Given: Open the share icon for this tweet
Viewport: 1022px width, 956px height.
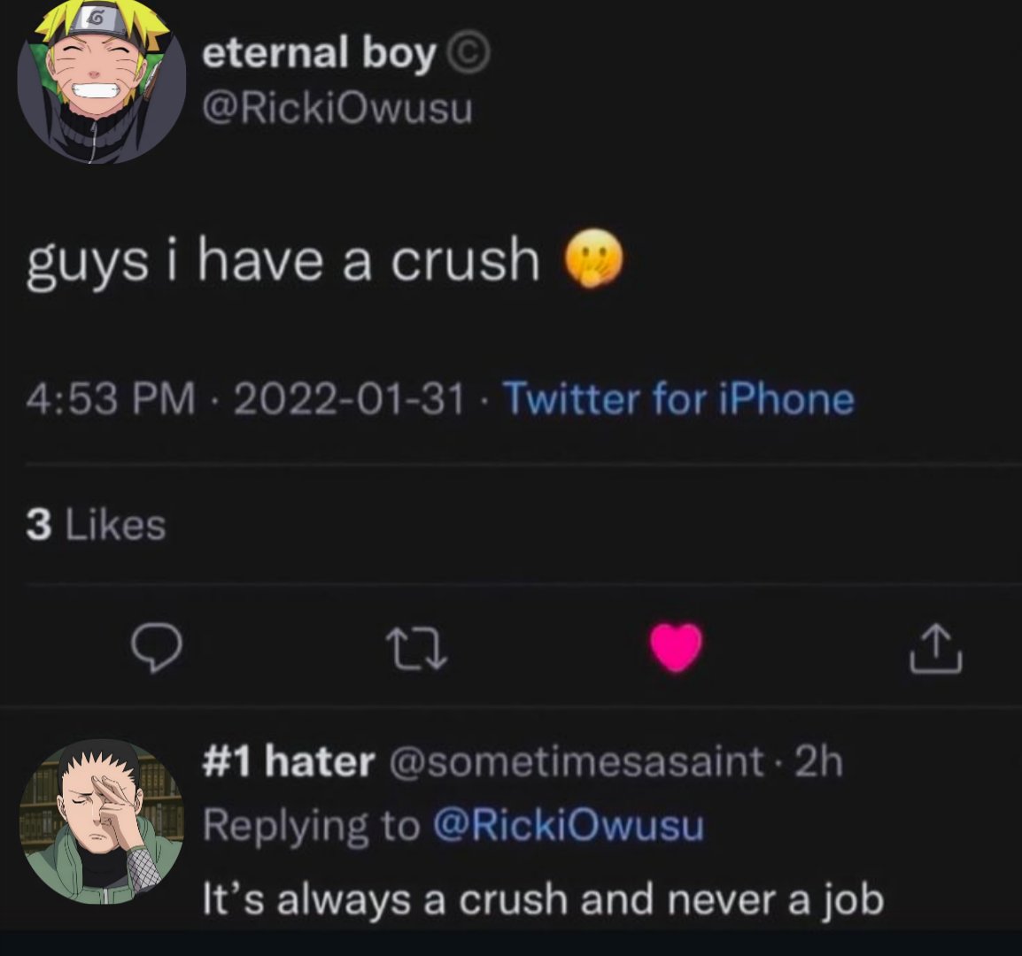Looking at the screenshot, I should (935, 647).
